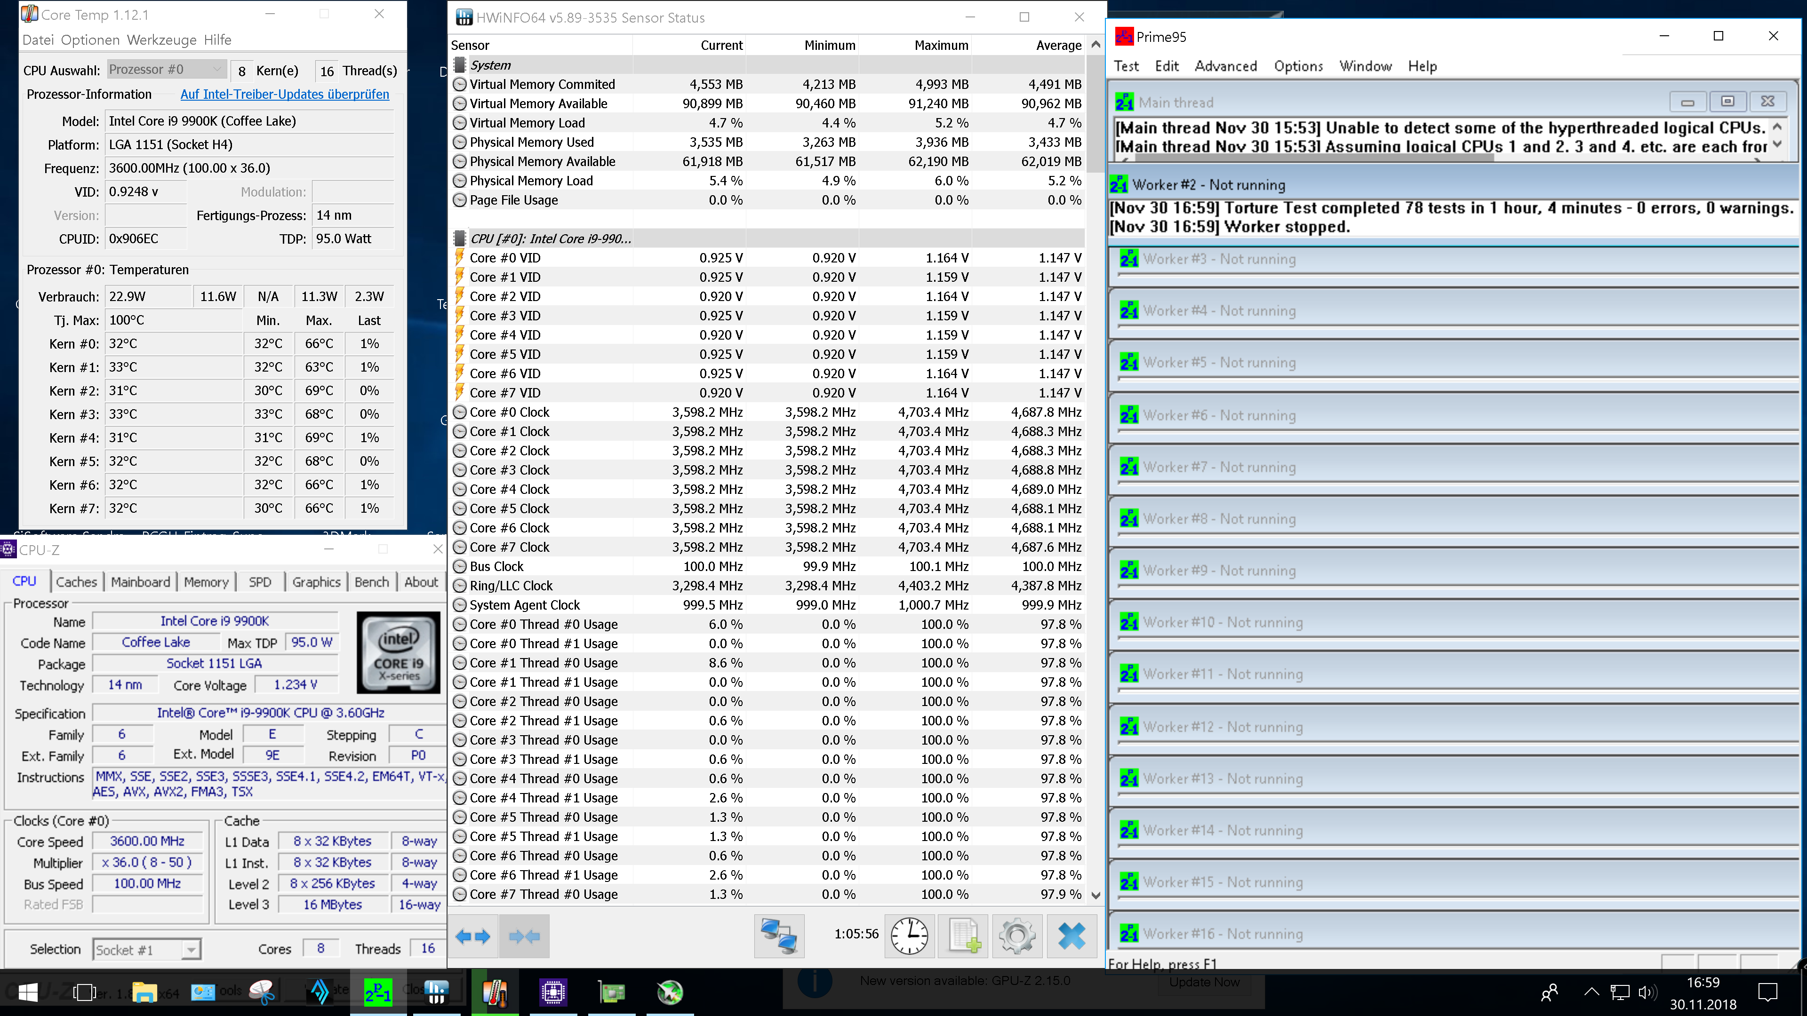Switch to the Caches tab in CPU-Z
Image resolution: width=1807 pixels, height=1016 pixels.
tap(76, 582)
